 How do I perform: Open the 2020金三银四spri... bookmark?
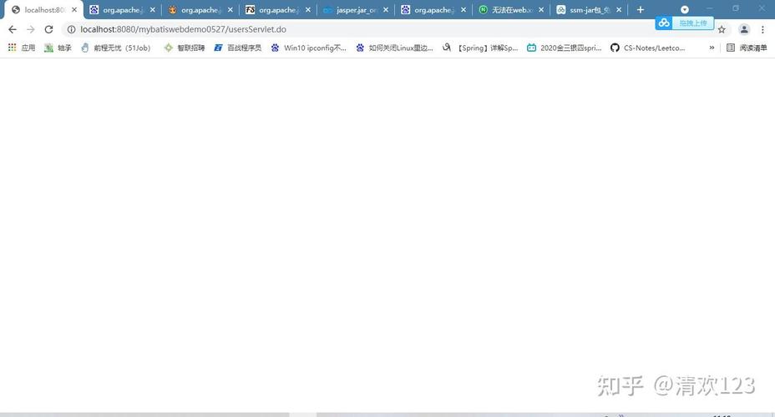click(x=564, y=48)
